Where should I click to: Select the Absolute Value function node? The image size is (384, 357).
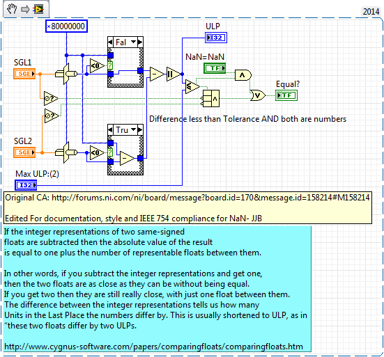[174, 74]
